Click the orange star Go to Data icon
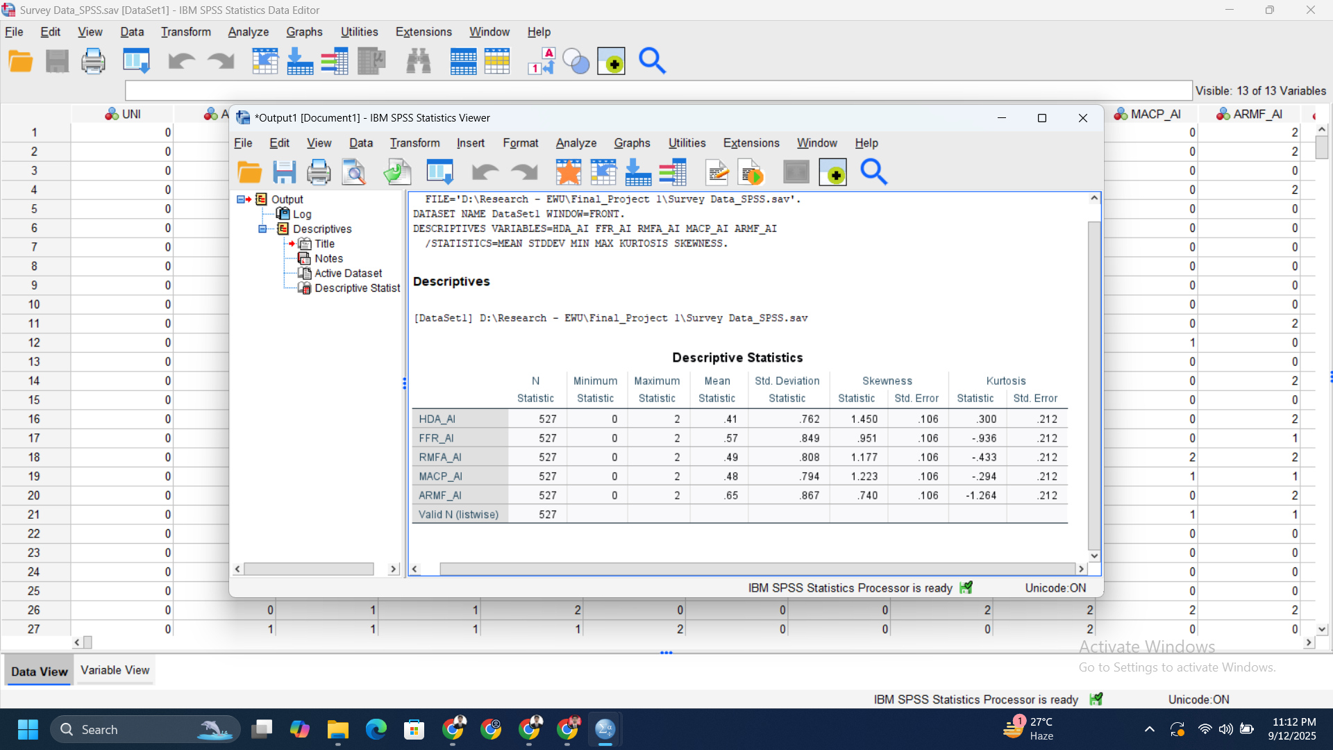1333x750 pixels. tap(568, 172)
